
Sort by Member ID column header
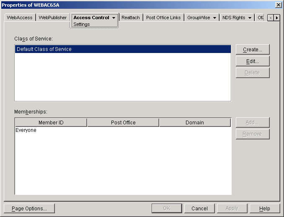click(x=51, y=122)
